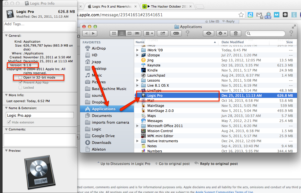Expand the Microsoft Office 2011 folder
The width and height of the screenshot is (301, 193).
pos(138,126)
